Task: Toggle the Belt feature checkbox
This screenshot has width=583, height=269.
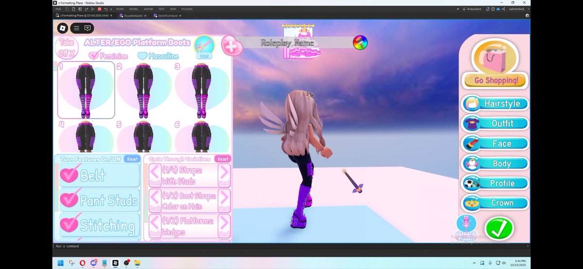Action: [x=69, y=175]
